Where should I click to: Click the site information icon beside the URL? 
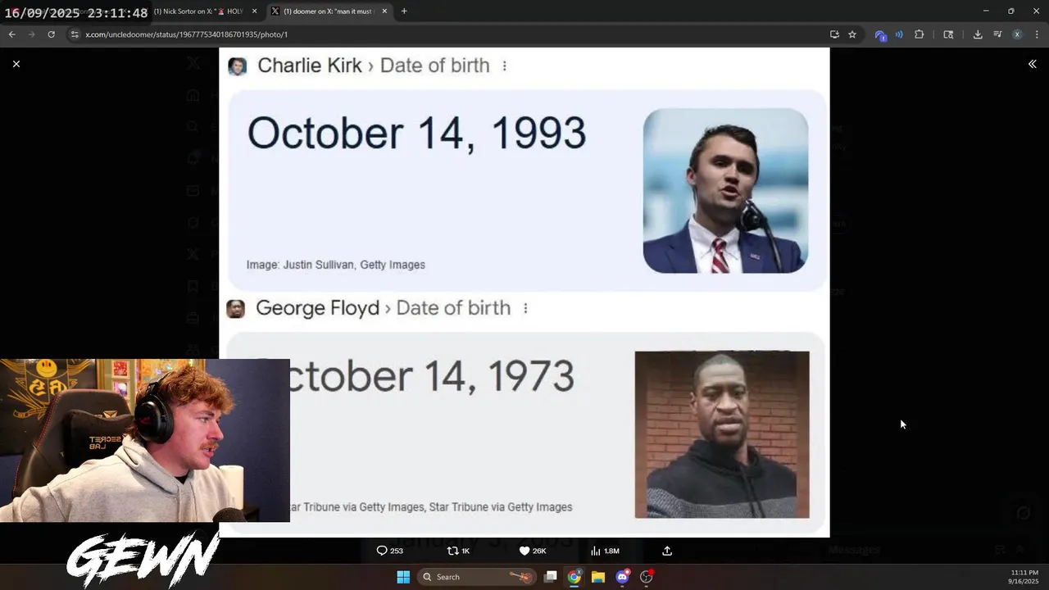tap(75, 34)
